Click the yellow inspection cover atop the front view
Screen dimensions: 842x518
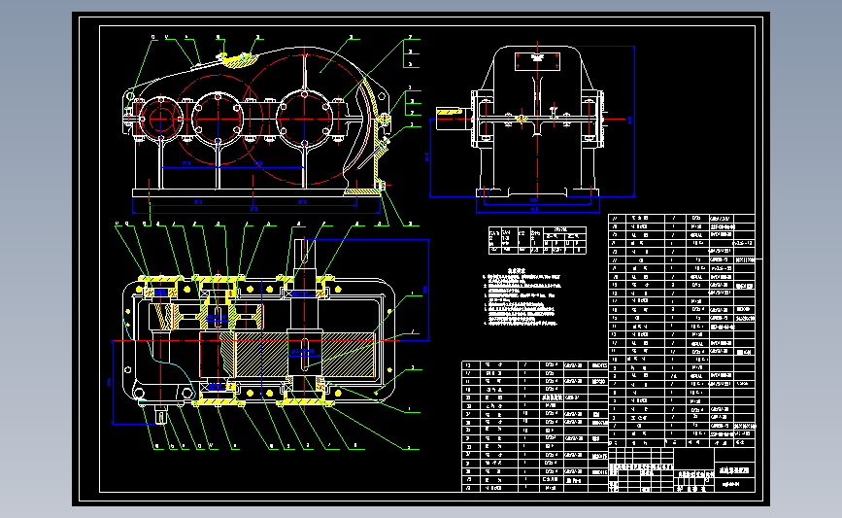coord(239,60)
